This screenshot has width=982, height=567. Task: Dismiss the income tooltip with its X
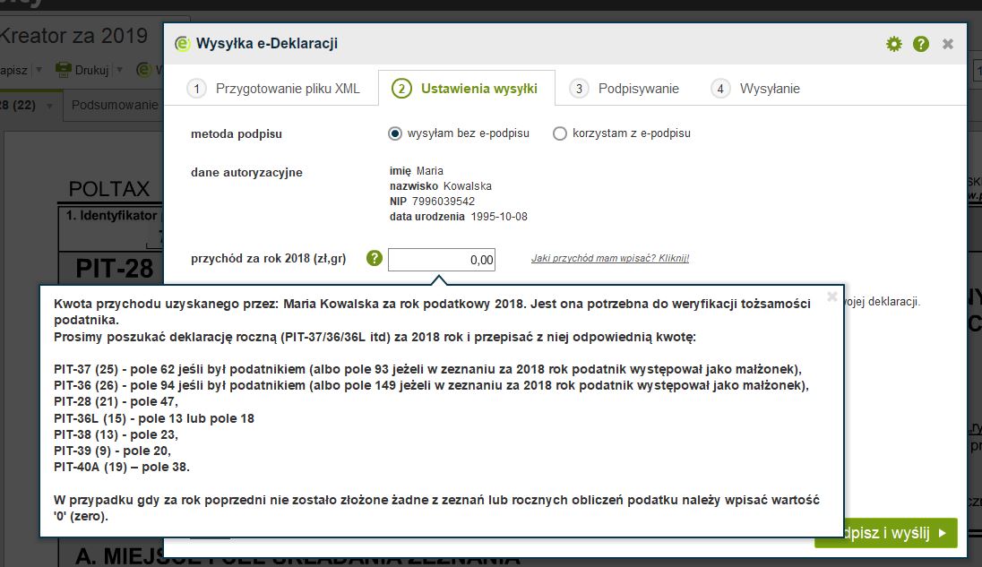[831, 297]
